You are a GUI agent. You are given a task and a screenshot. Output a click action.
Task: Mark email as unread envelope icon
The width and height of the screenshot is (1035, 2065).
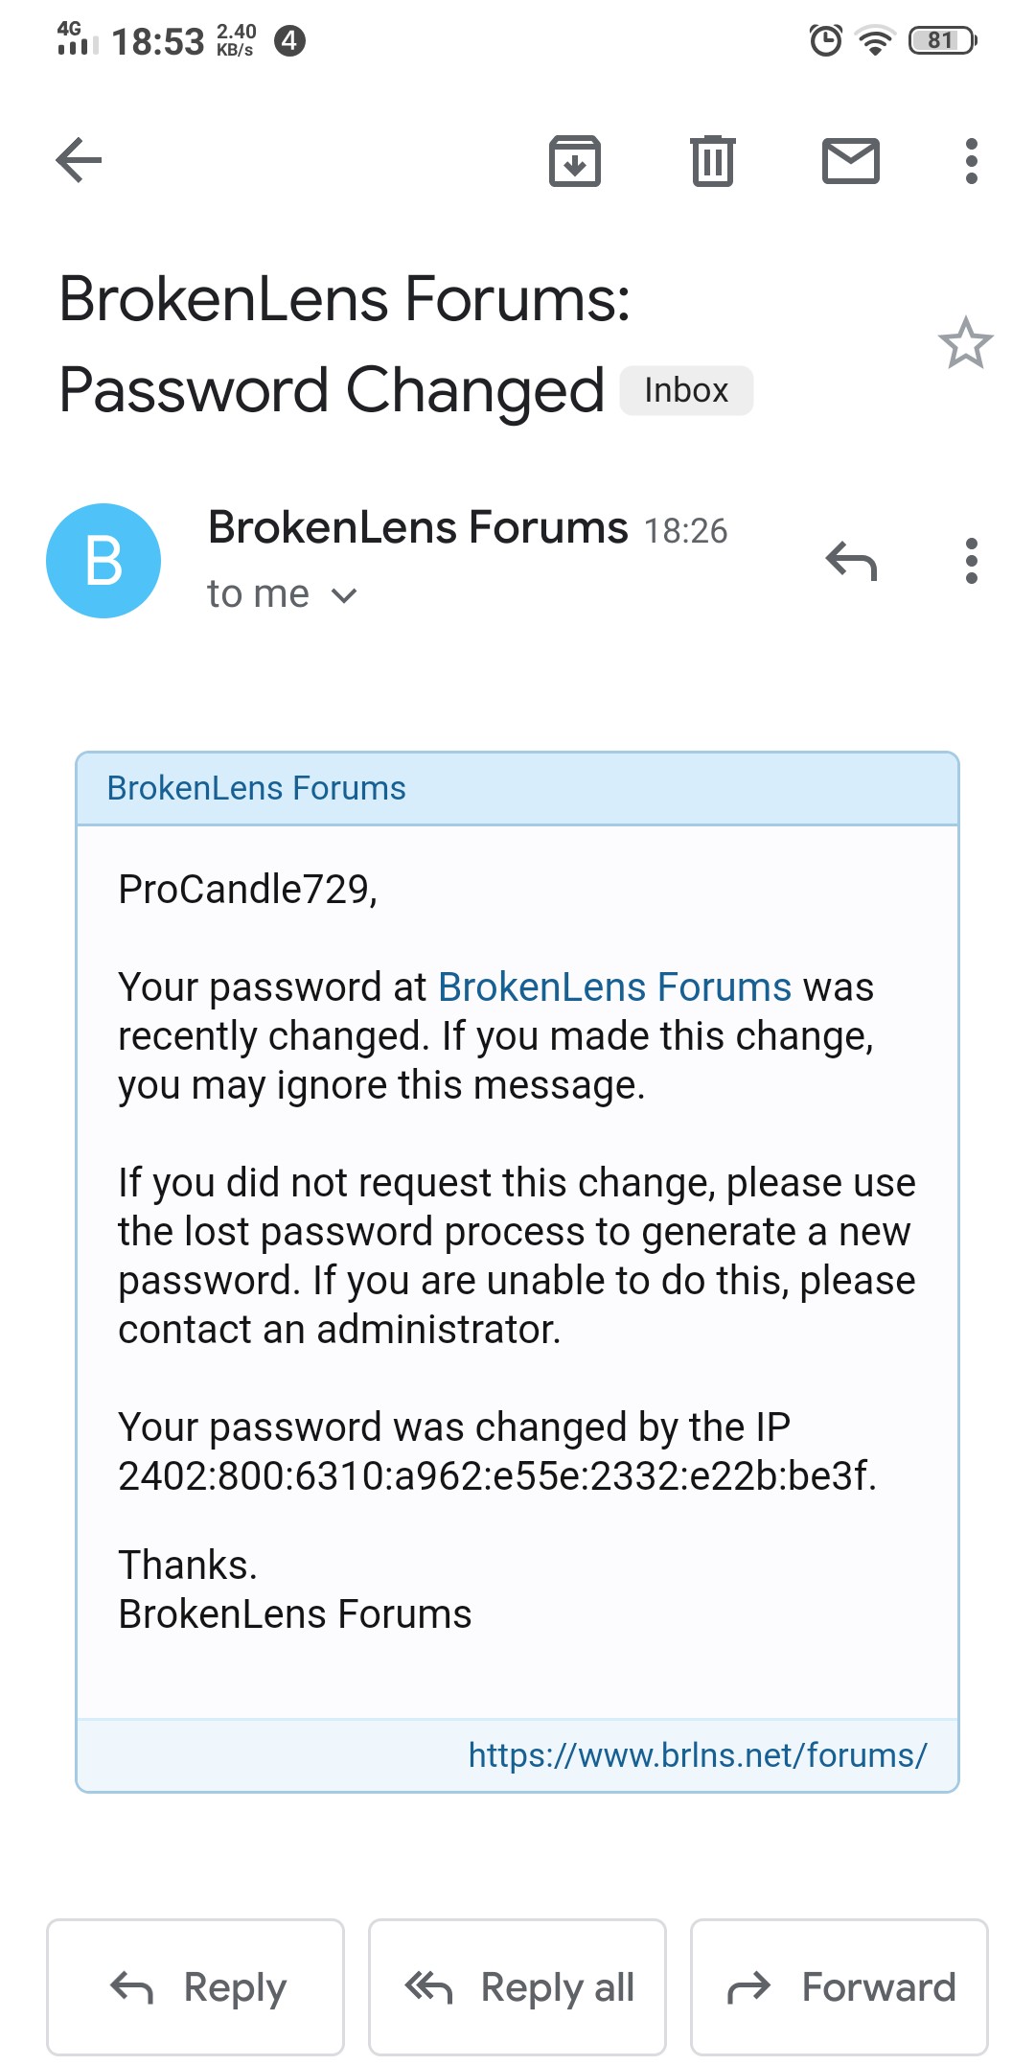(x=851, y=160)
